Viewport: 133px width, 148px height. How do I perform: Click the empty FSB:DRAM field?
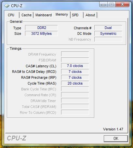coord(75,60)
